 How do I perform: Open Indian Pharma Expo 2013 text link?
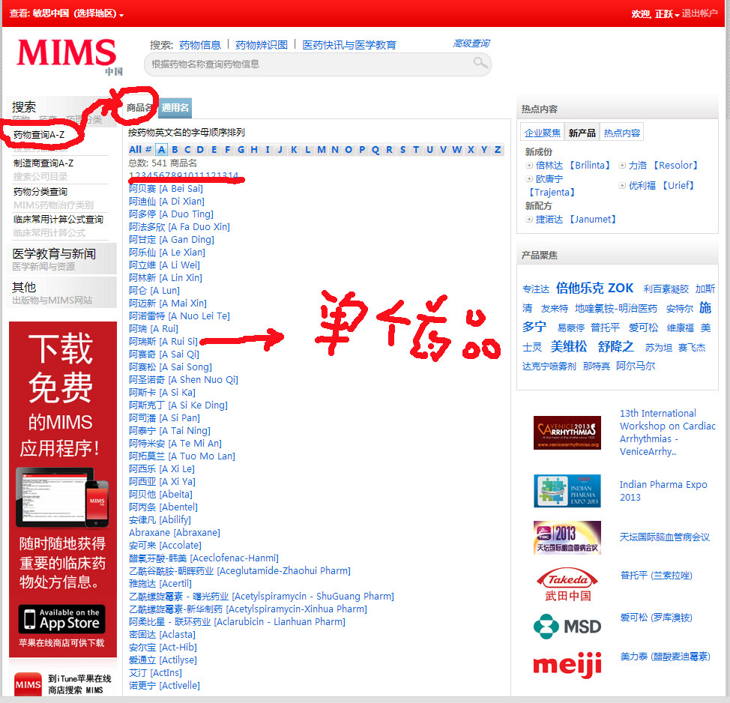[x=663, y=491]
